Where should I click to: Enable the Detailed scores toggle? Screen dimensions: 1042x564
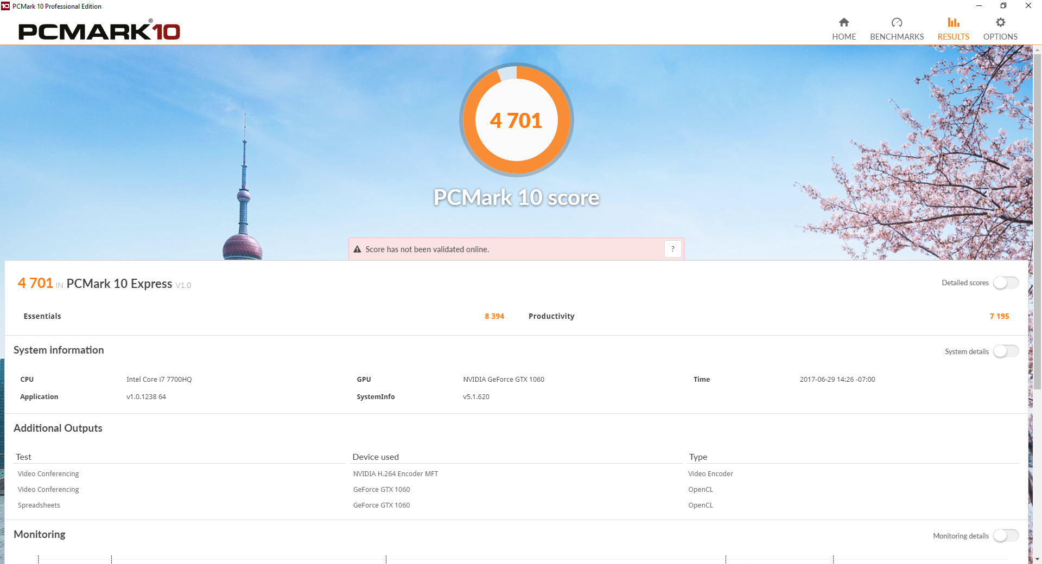[x=1006, y=283]
